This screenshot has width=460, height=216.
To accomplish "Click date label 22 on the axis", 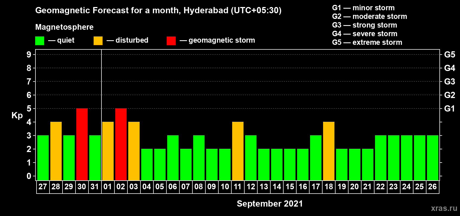I will 380,187.
